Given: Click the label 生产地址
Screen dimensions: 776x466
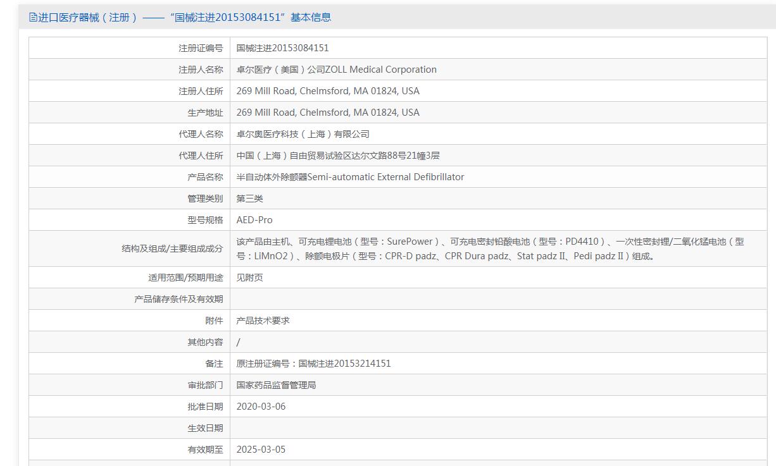Looking at the screenshot, I should [205, 113].
